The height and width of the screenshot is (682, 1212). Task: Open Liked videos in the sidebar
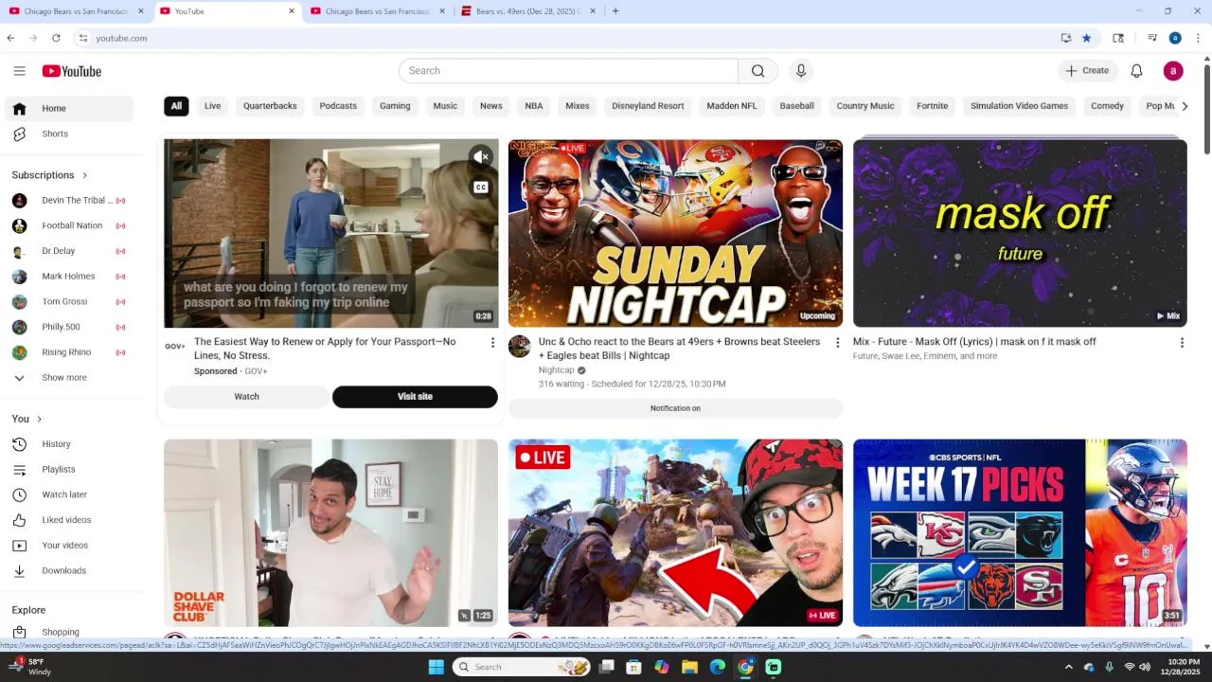(68, 520)
